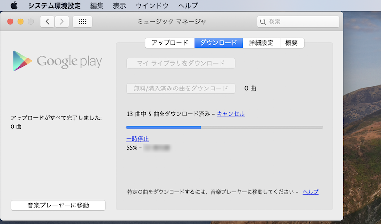The height and width of the screenshot is (224, 381).
Task: Click the download progress bar
Action: [x=224, y=127]
